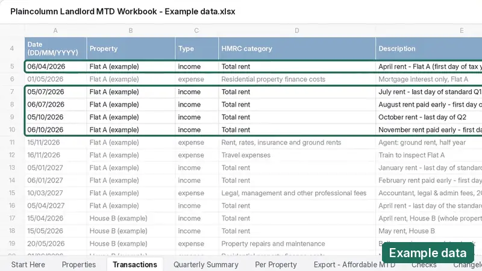482x271 pixels.
Task: Click the HMRC category header cell
Action: [x=297, y=49]
